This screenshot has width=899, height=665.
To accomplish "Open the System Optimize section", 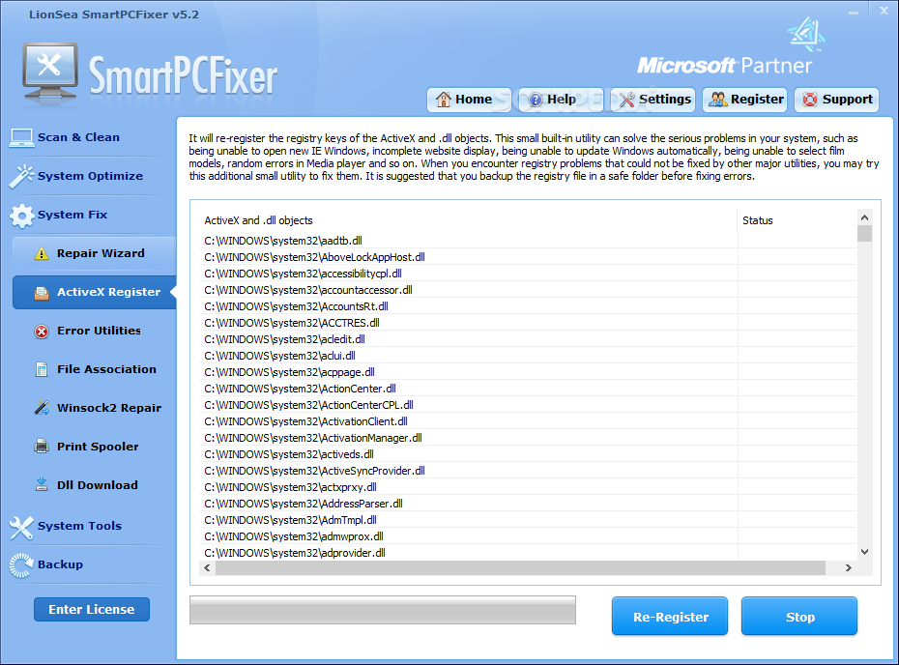I will click(x=90, y=176).
